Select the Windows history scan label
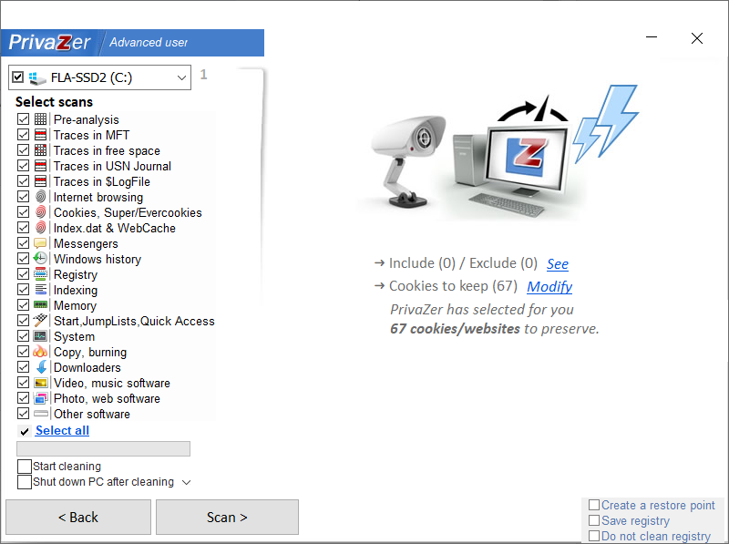Screen dimensions: 729x544 [98, 259]
